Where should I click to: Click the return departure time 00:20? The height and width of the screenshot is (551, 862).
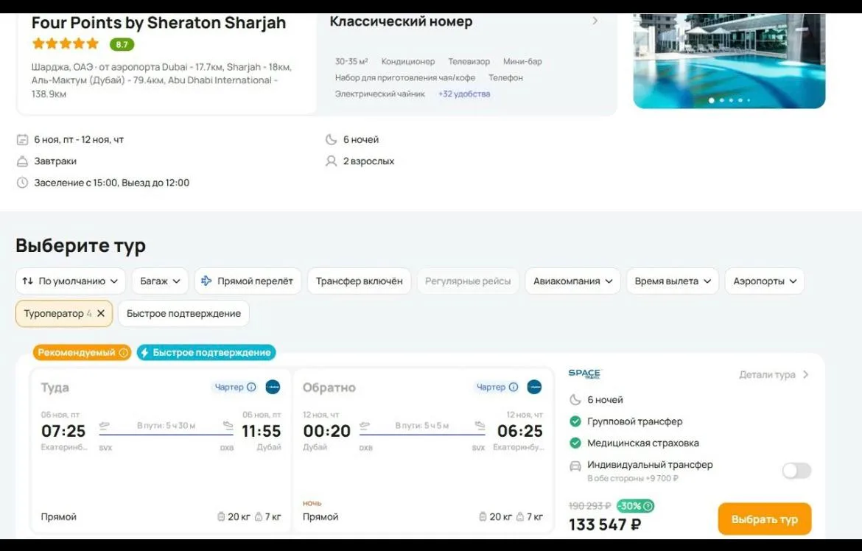[326, 431]
